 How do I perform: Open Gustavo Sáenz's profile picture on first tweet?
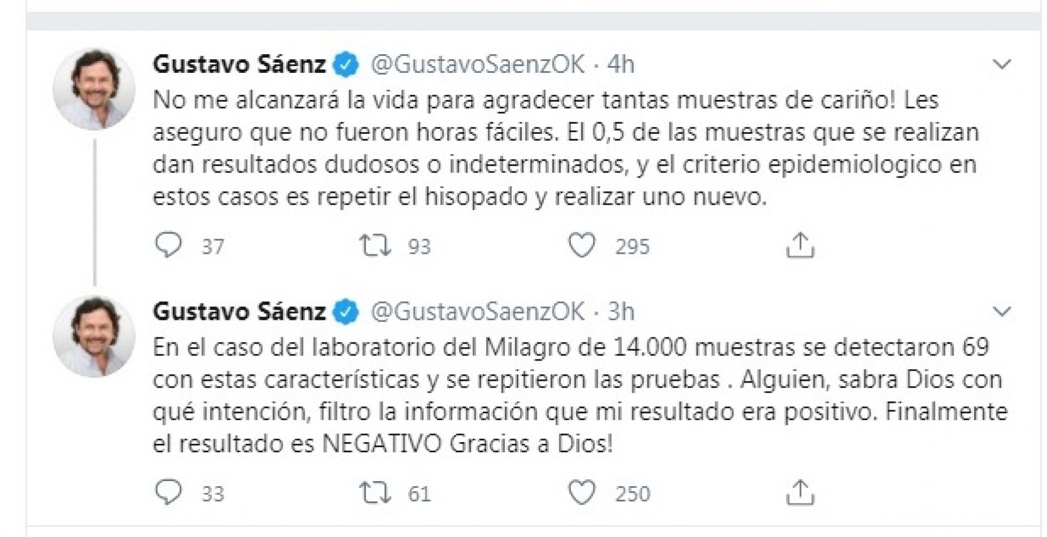click(94, 89)
